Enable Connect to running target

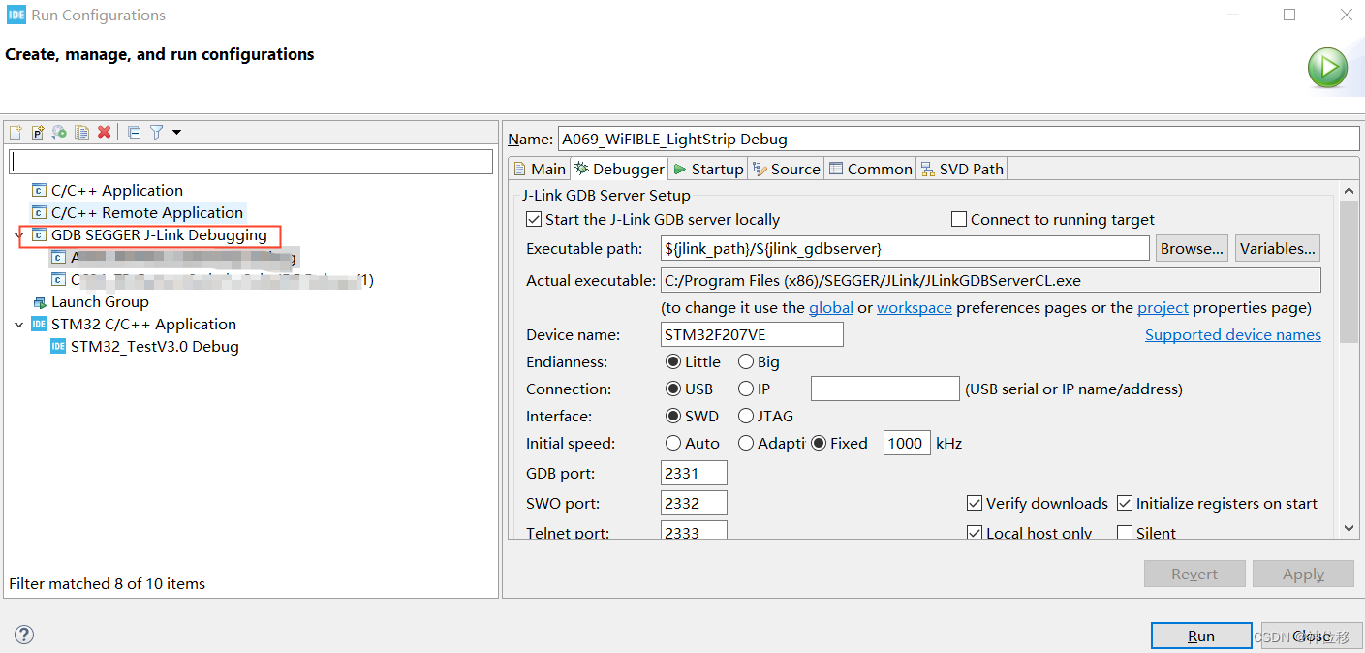pos(958,219)
